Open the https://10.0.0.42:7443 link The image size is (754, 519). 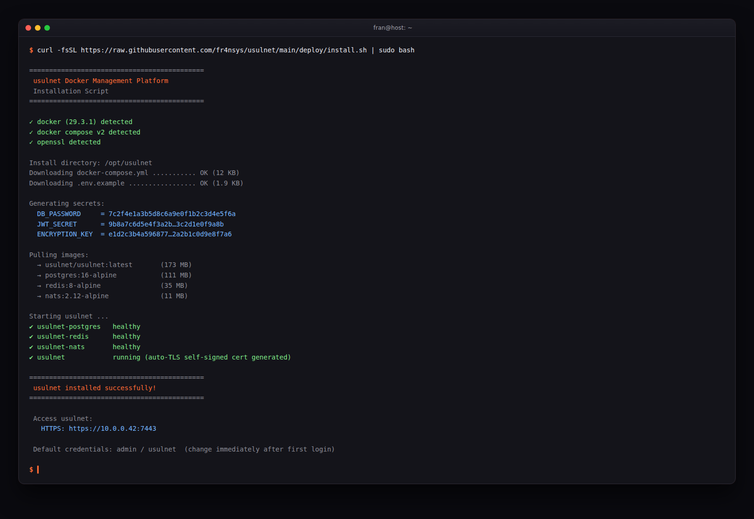(113, 428)
